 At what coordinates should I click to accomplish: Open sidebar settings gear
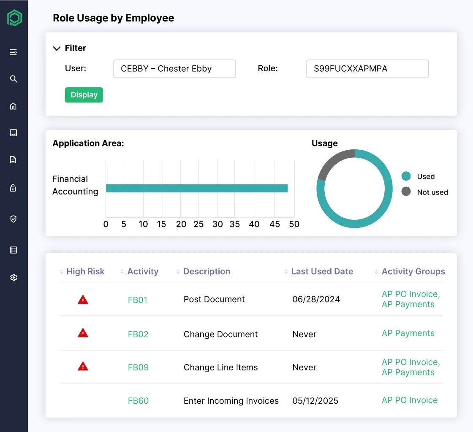tap(13, 278)
